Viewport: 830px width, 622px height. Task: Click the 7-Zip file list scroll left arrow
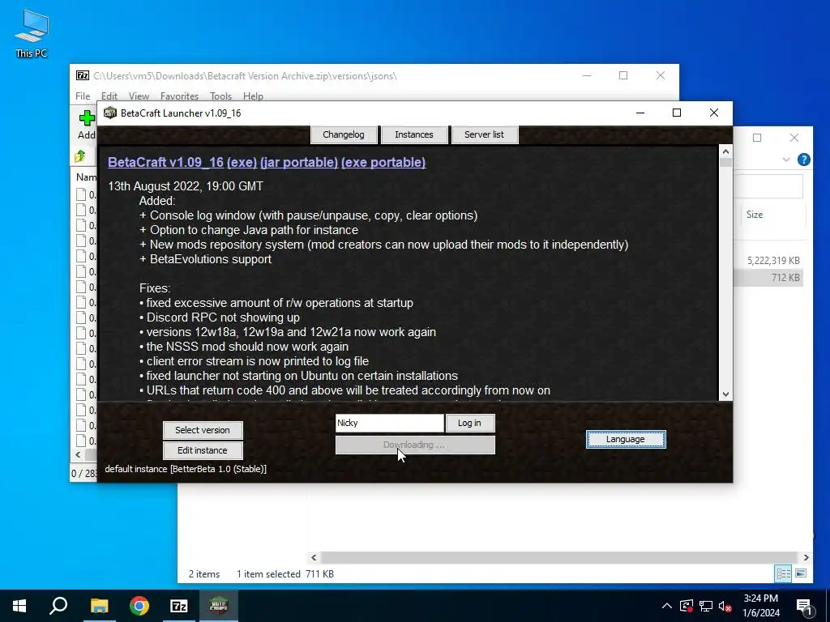(79, 454)
